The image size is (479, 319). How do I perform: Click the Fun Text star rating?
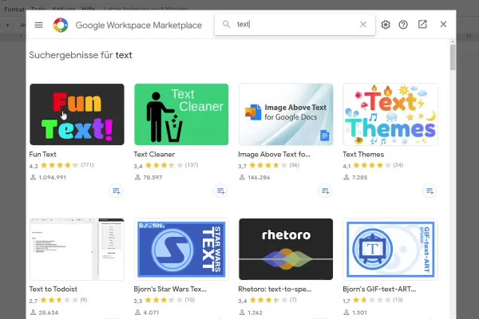click(60, 165)
